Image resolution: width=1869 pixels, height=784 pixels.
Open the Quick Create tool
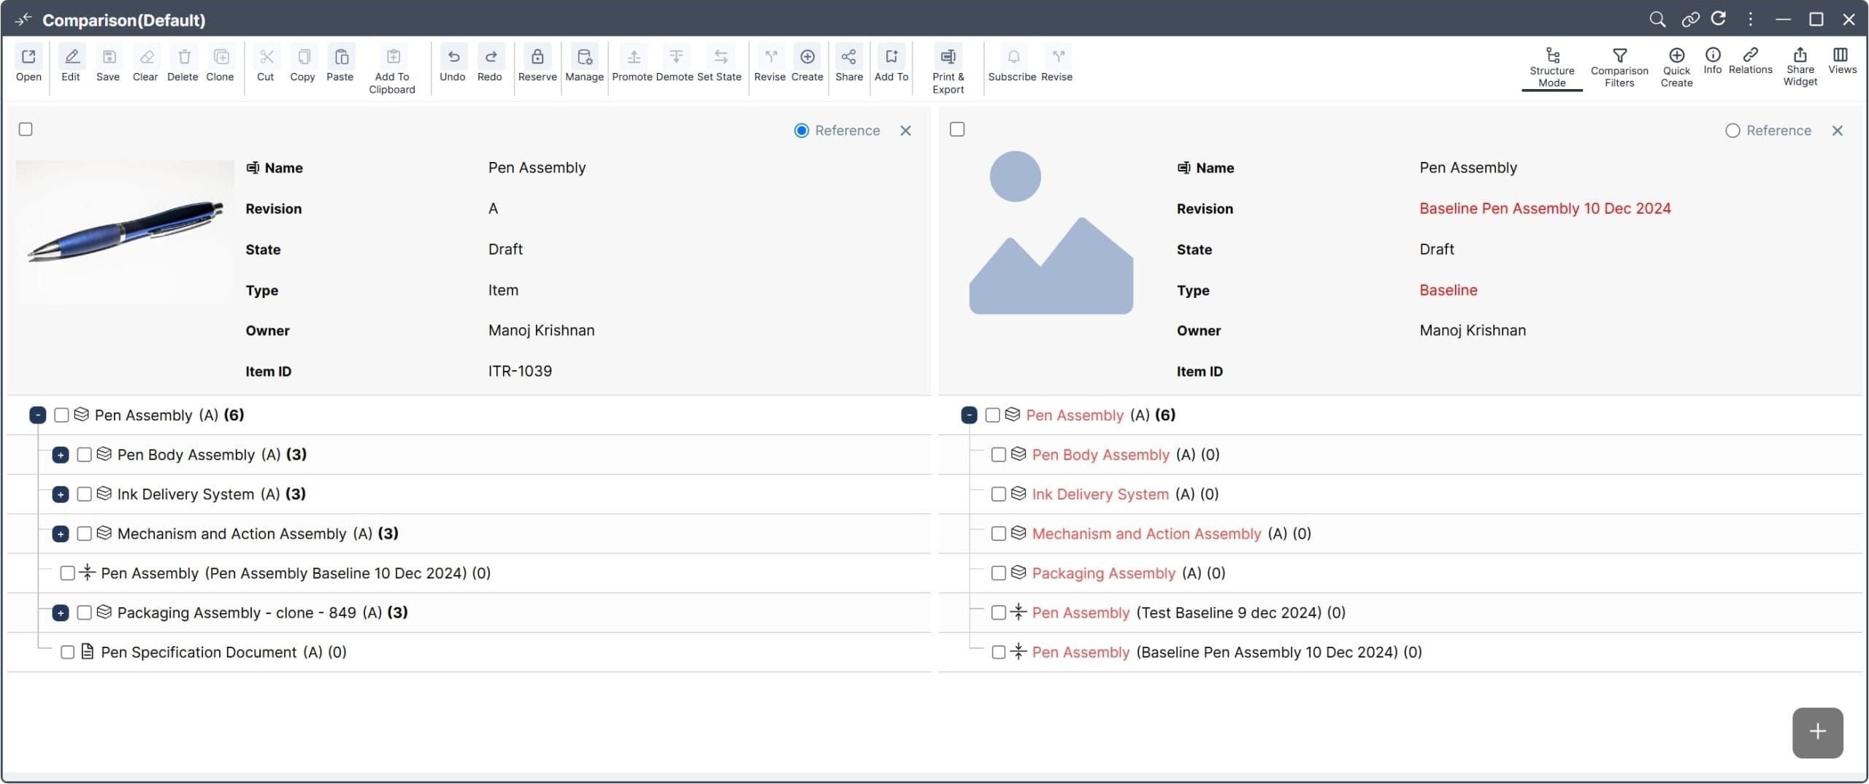click(x=1676, y=56)
